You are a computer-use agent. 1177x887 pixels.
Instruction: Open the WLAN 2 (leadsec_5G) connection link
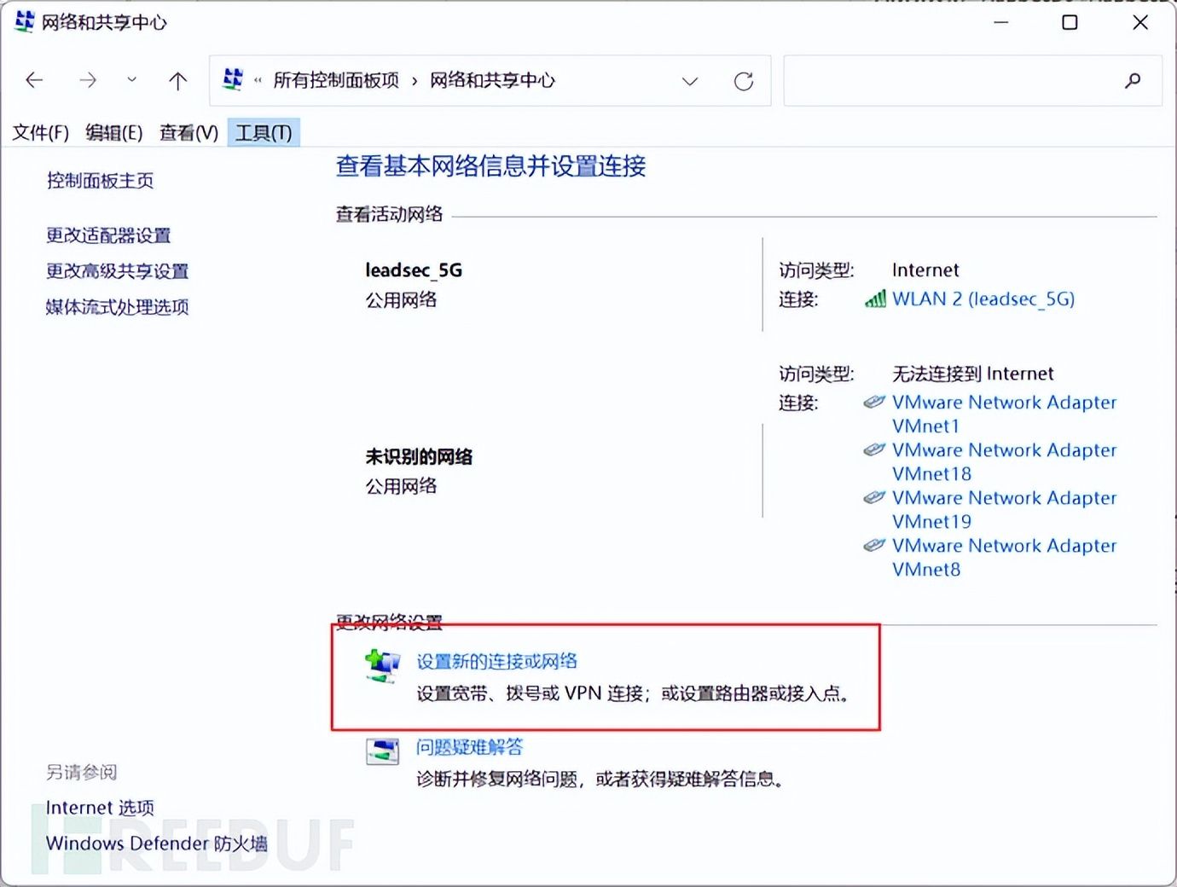[983, 299]
